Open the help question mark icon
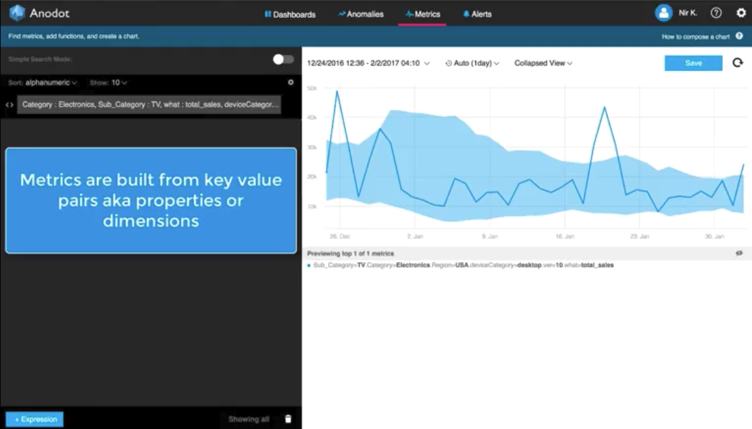The height and width of the screenshot is (429, 752). pyautogui.click(x=715, y=13)
